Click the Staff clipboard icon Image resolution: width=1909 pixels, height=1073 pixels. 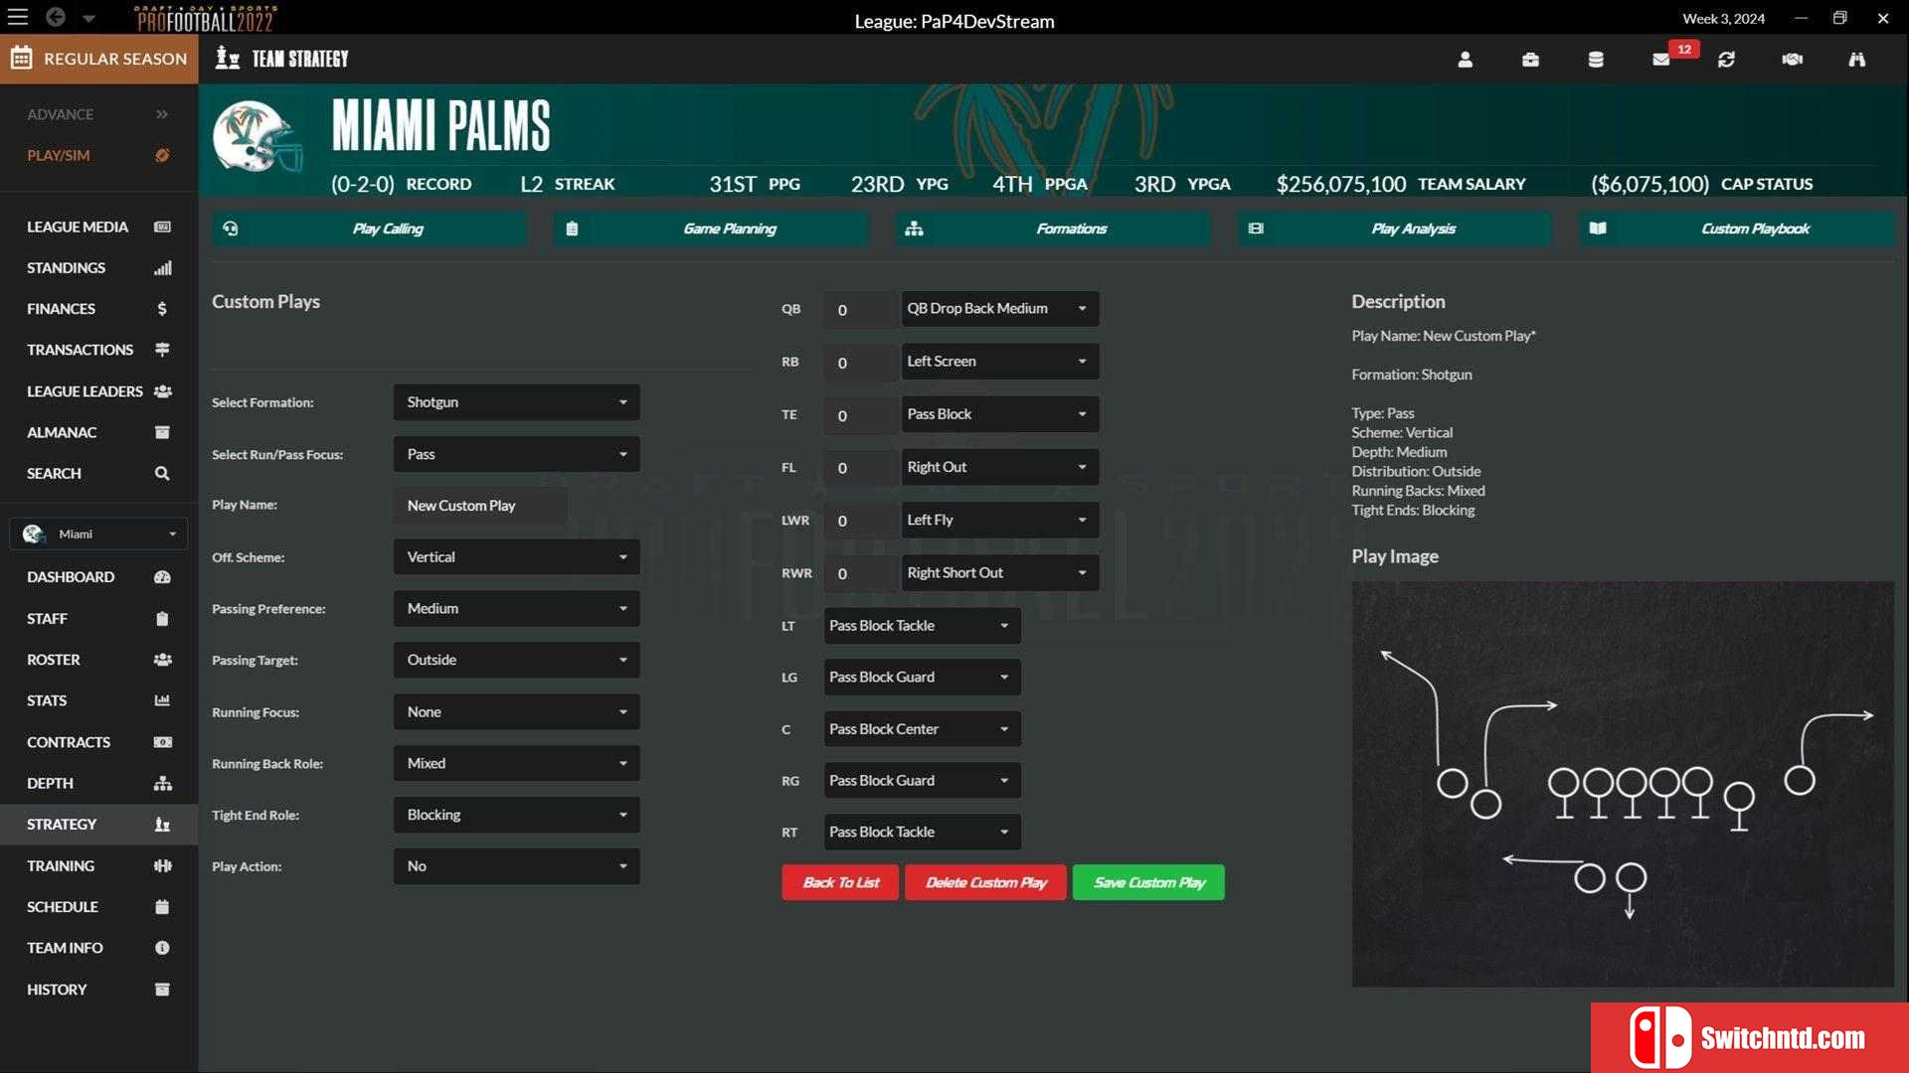162,619
